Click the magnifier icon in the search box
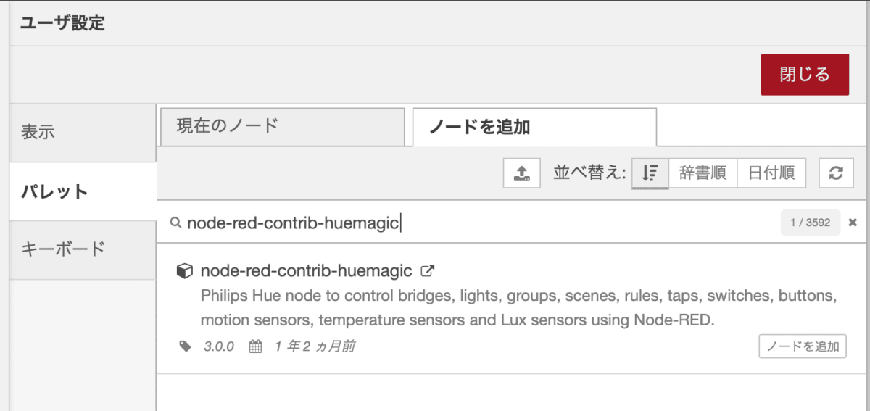This screenshot has width=870, height=411. point(175,223)
